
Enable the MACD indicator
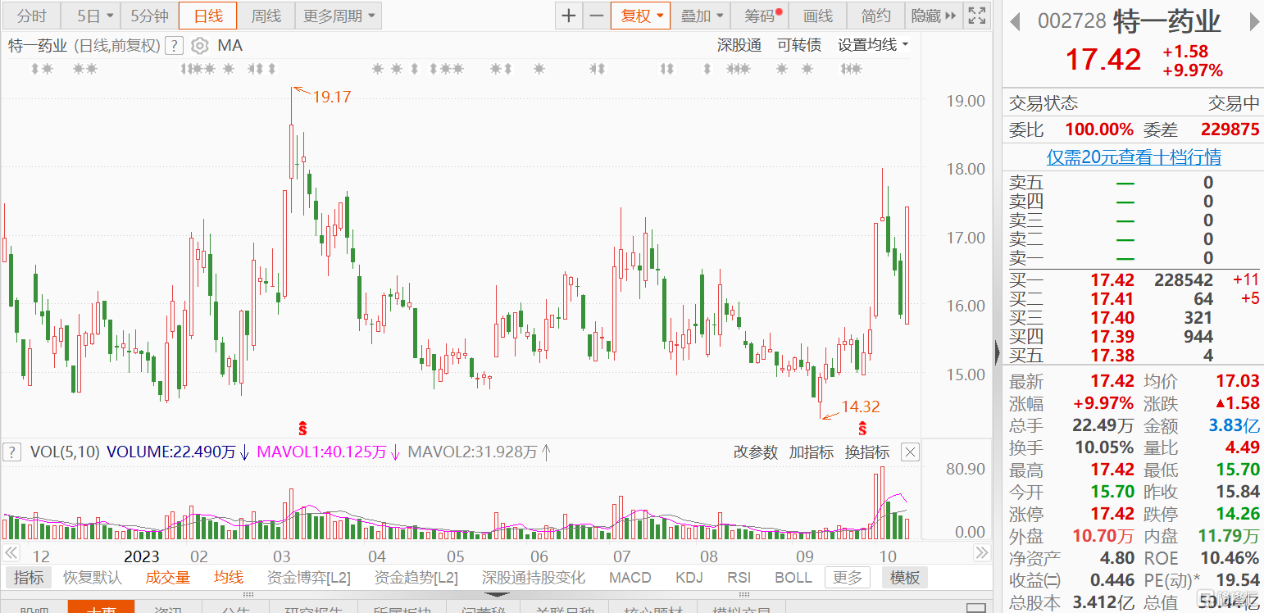(630, 578)
